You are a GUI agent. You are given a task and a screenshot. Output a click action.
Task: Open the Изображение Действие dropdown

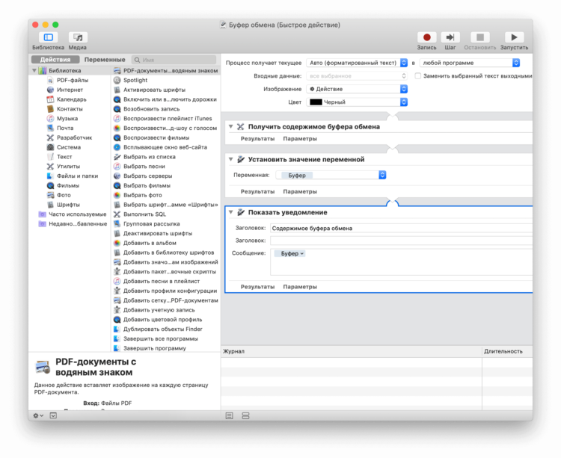(357, 89)
